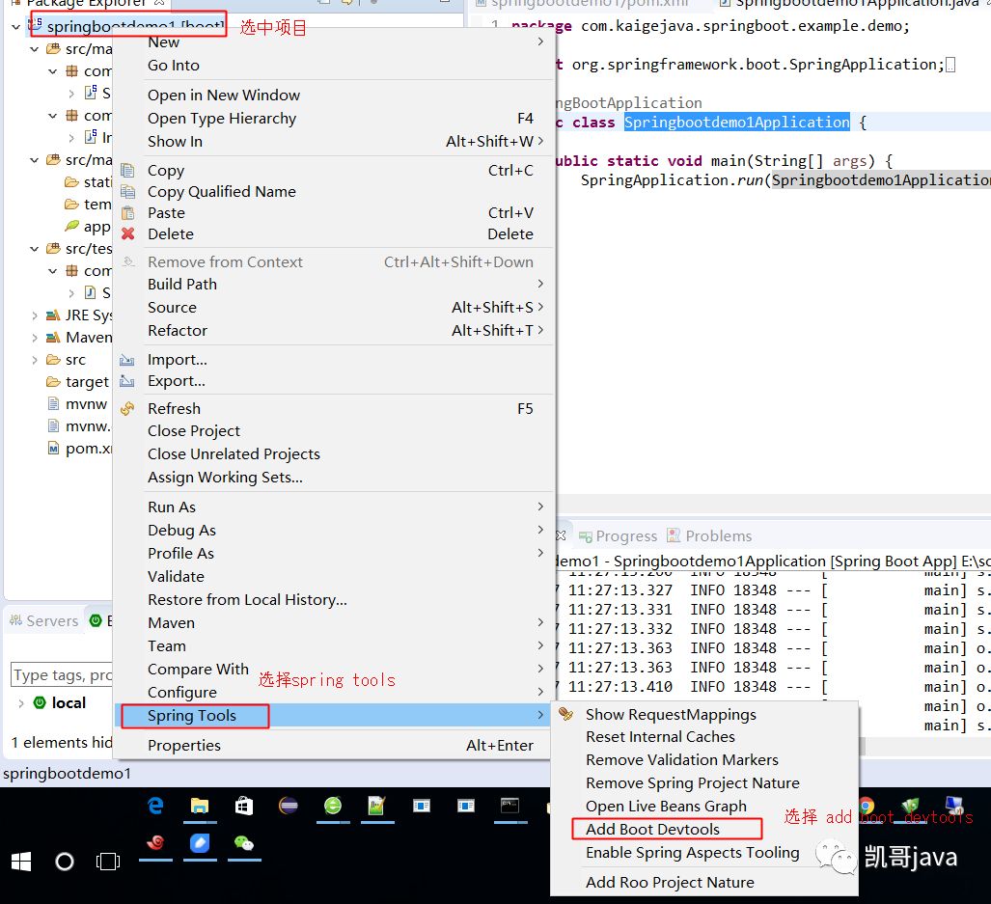Open WeChat from the taskbar
991x904 pixels.
(x=244, y=843)
